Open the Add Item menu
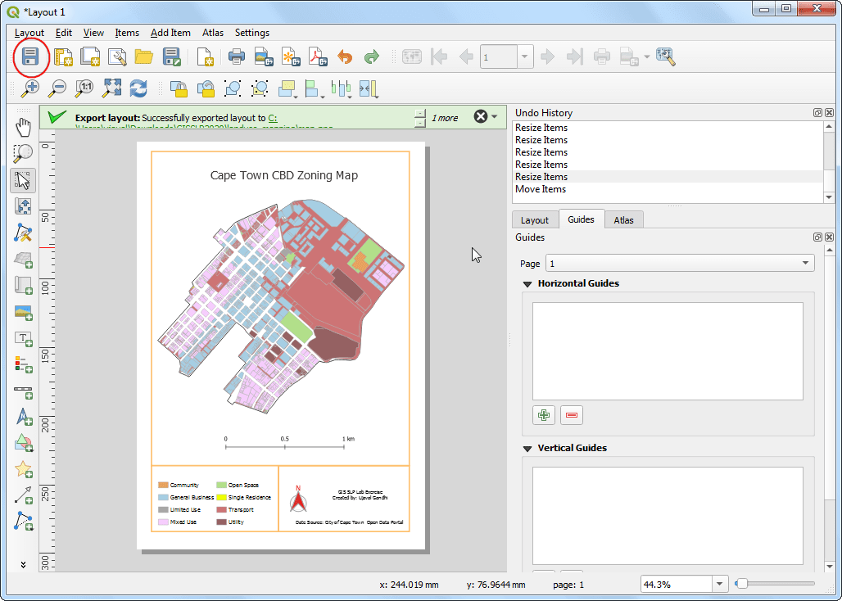 point(170,33)
